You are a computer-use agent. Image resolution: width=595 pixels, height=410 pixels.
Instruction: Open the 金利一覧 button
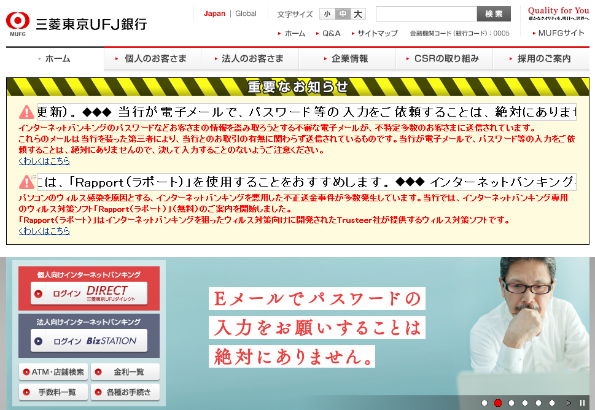tap(125, 372)
